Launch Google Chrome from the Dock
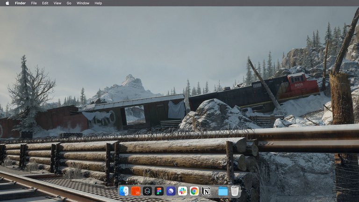The image size is (359, 202). click(x=194, y=191)
